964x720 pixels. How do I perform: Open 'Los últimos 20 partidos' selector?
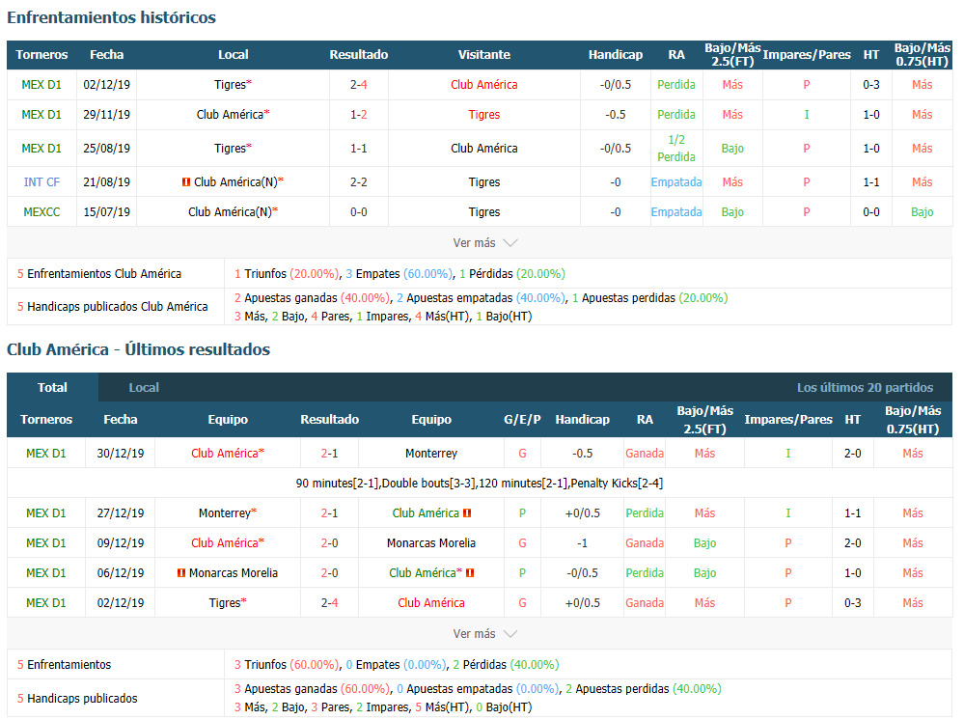(x=865, y=387)
